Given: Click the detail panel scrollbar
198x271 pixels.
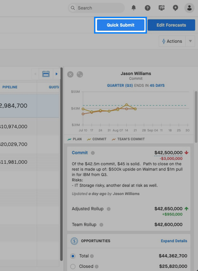Looking at the screenshot, I should tap(196, 117).
